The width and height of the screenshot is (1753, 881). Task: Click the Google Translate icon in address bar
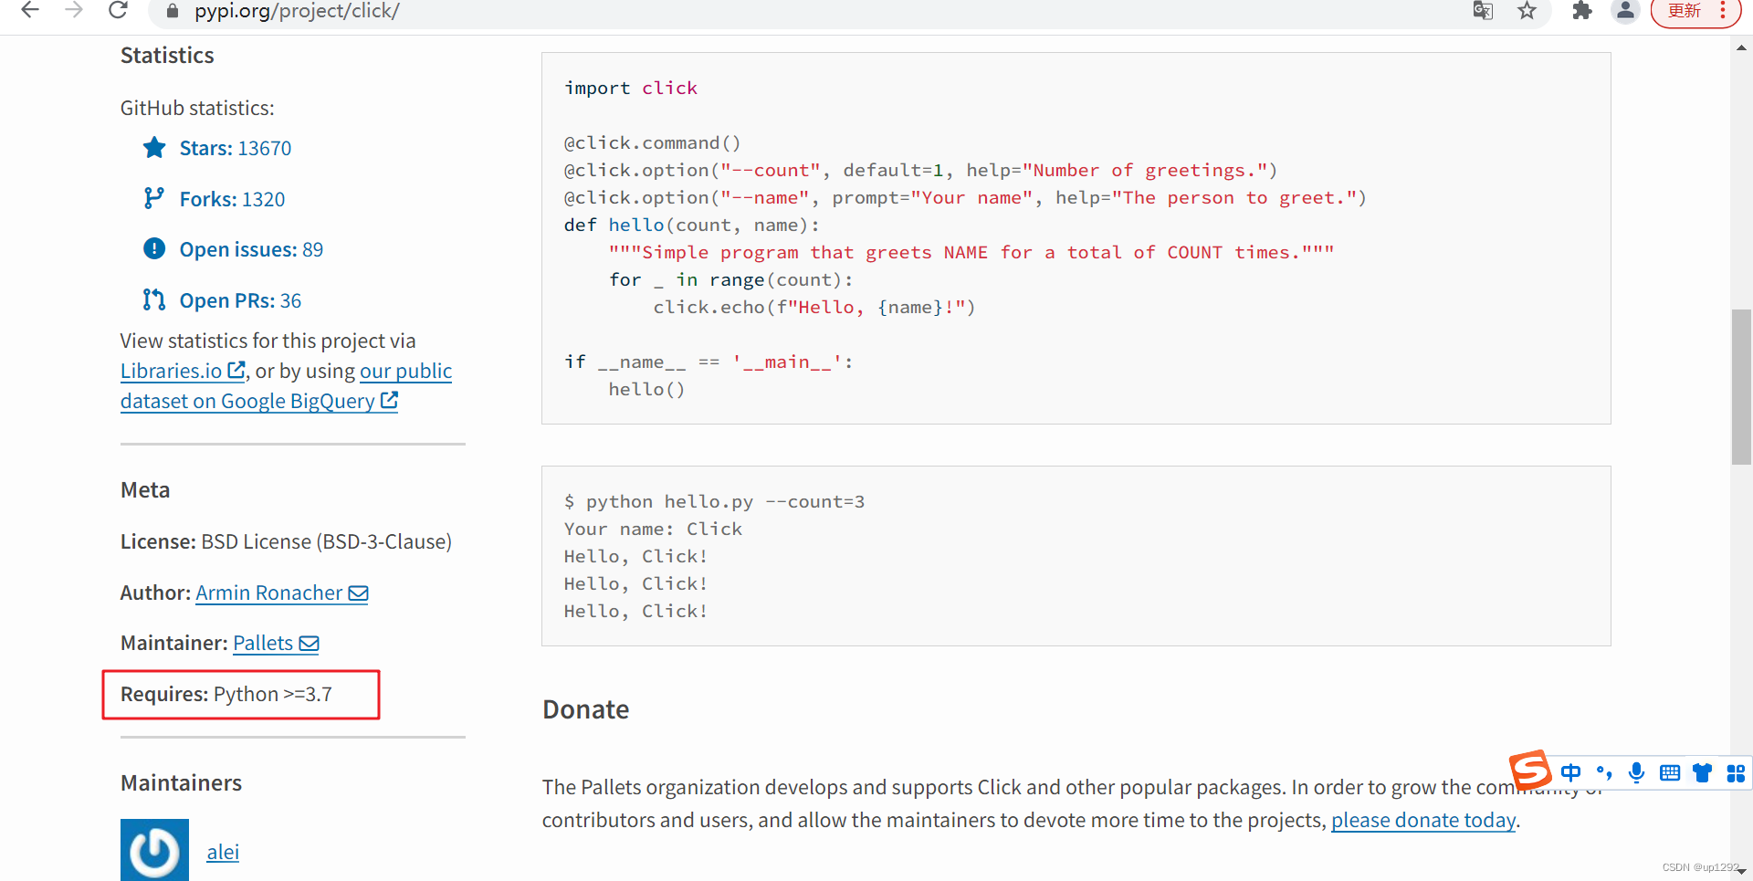pos(1483,11)
